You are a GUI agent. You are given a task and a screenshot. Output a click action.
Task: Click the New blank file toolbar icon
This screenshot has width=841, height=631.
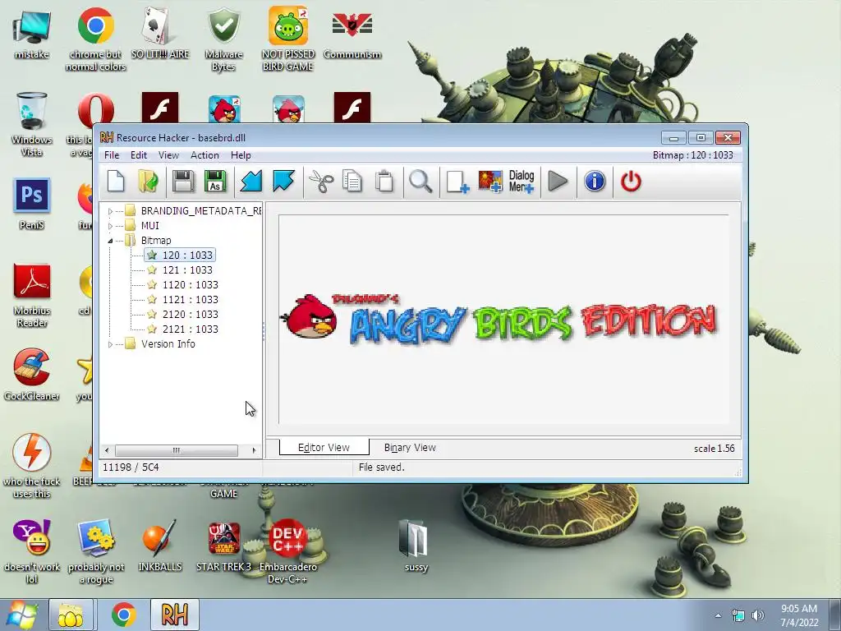(x=116, y=182)
